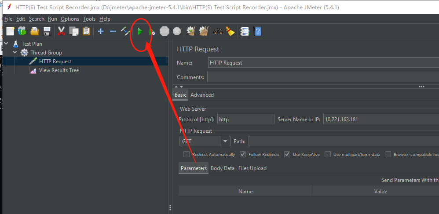Viewport: 439px width, 214px height.
Task: Collapse all nodes with minus icon
Action: tap(113, 31)
